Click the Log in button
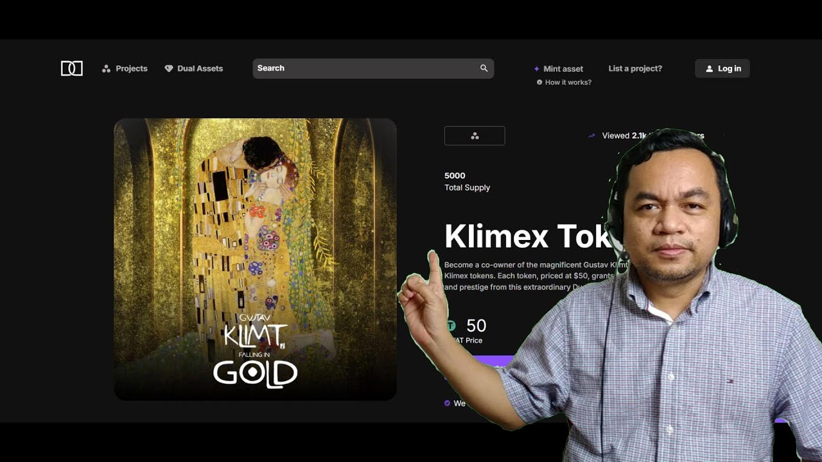This screenshot has height=462, width=822. tap(722, 69)
